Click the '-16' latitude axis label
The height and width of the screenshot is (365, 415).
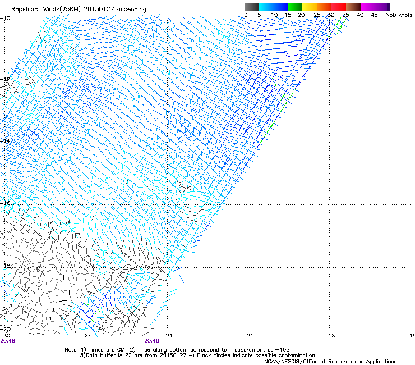tap(5, 203)
